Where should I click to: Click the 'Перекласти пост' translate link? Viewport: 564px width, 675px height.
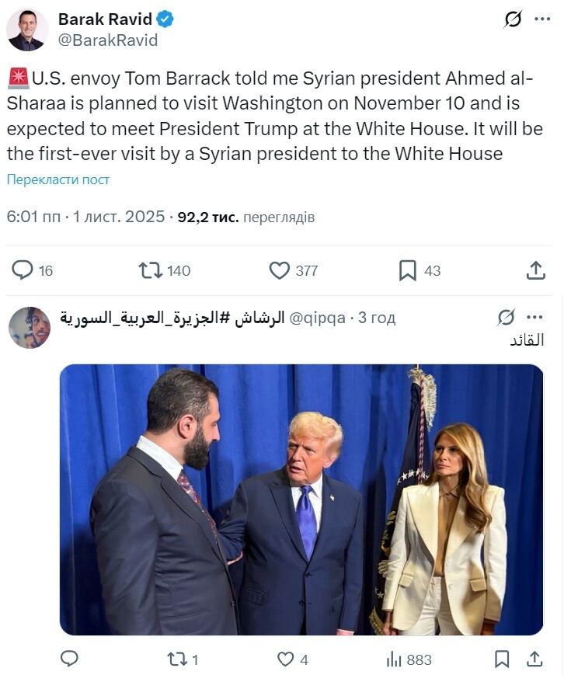[58, 179]
